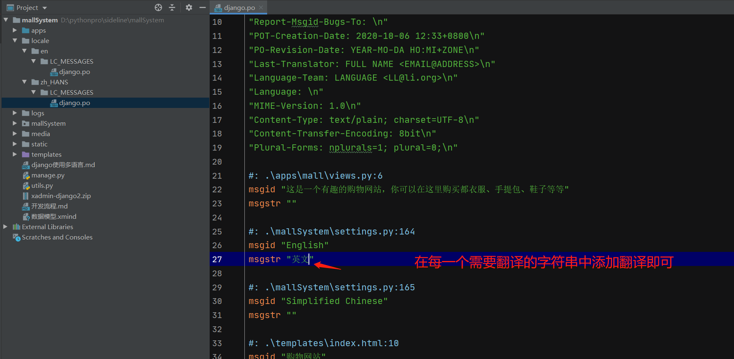This screenshot has width=734, height=359.
Task: Collapse the locale folder
Action: pos(15,41)
